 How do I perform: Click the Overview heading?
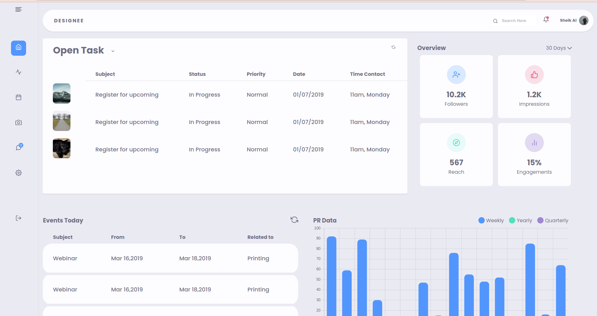pyautogui.click(x=432, y=48)
